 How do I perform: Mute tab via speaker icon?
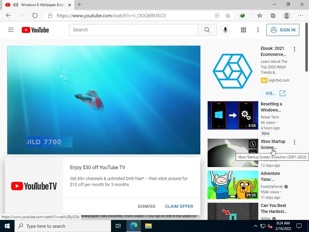16,5
